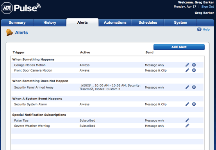Click the Help question mark icon
The image size is (216, 150).
[x=199, y=29]
